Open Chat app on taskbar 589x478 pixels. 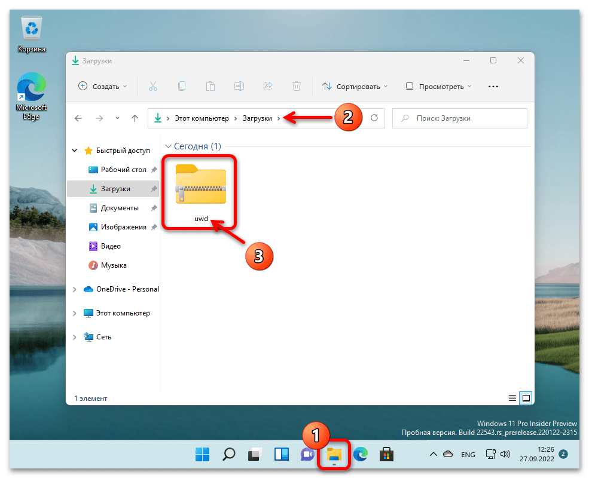[307, 455]
